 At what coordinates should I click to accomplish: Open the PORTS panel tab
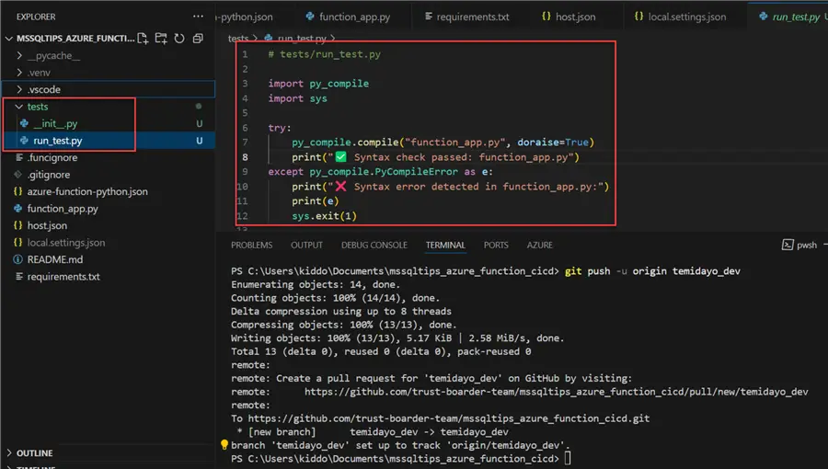point(496,245)
